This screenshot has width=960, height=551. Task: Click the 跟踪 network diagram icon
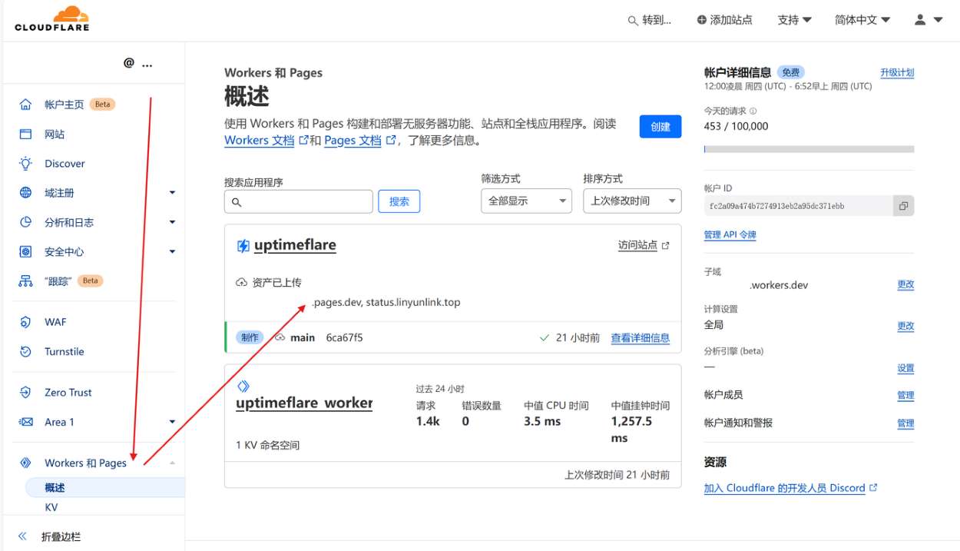click(26, 281)
